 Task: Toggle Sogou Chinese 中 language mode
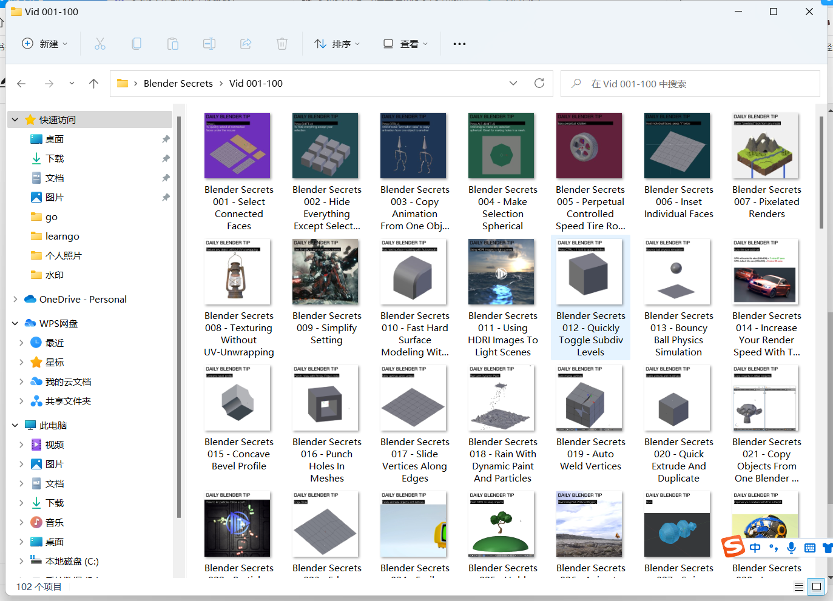(755, 548)
